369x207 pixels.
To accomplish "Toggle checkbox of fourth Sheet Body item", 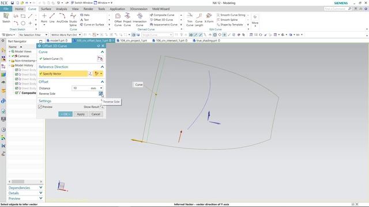I will point(17,83).
